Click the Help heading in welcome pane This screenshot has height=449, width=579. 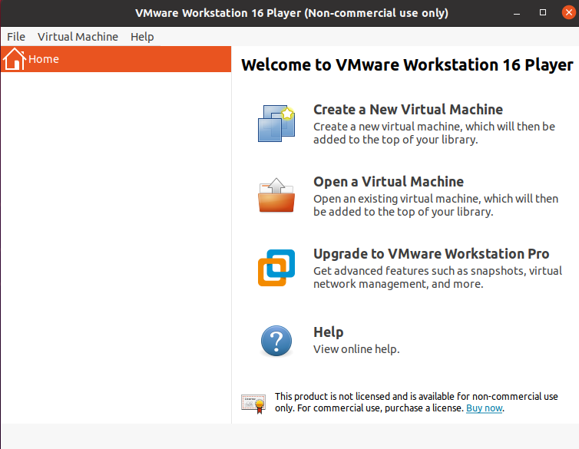pos(328,332)
